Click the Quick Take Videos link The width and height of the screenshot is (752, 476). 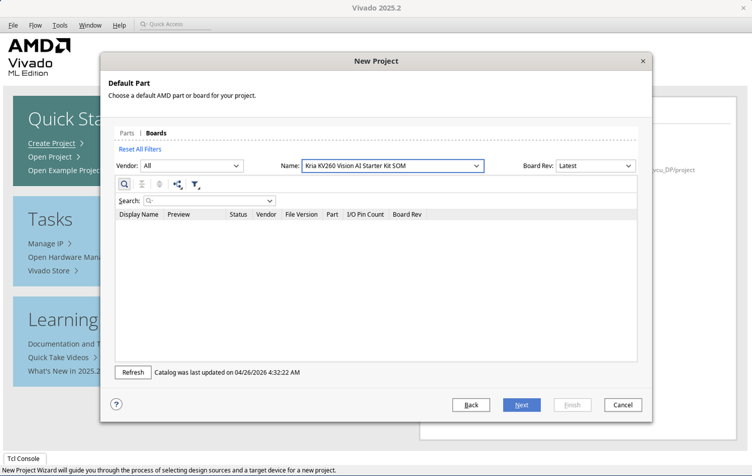coord(58,358)
